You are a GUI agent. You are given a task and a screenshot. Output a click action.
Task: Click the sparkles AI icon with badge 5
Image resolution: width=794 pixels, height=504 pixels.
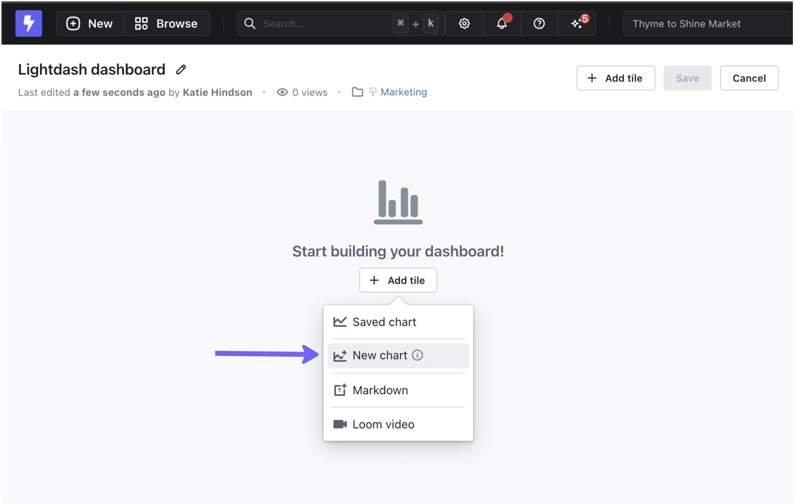pos(576,24)
